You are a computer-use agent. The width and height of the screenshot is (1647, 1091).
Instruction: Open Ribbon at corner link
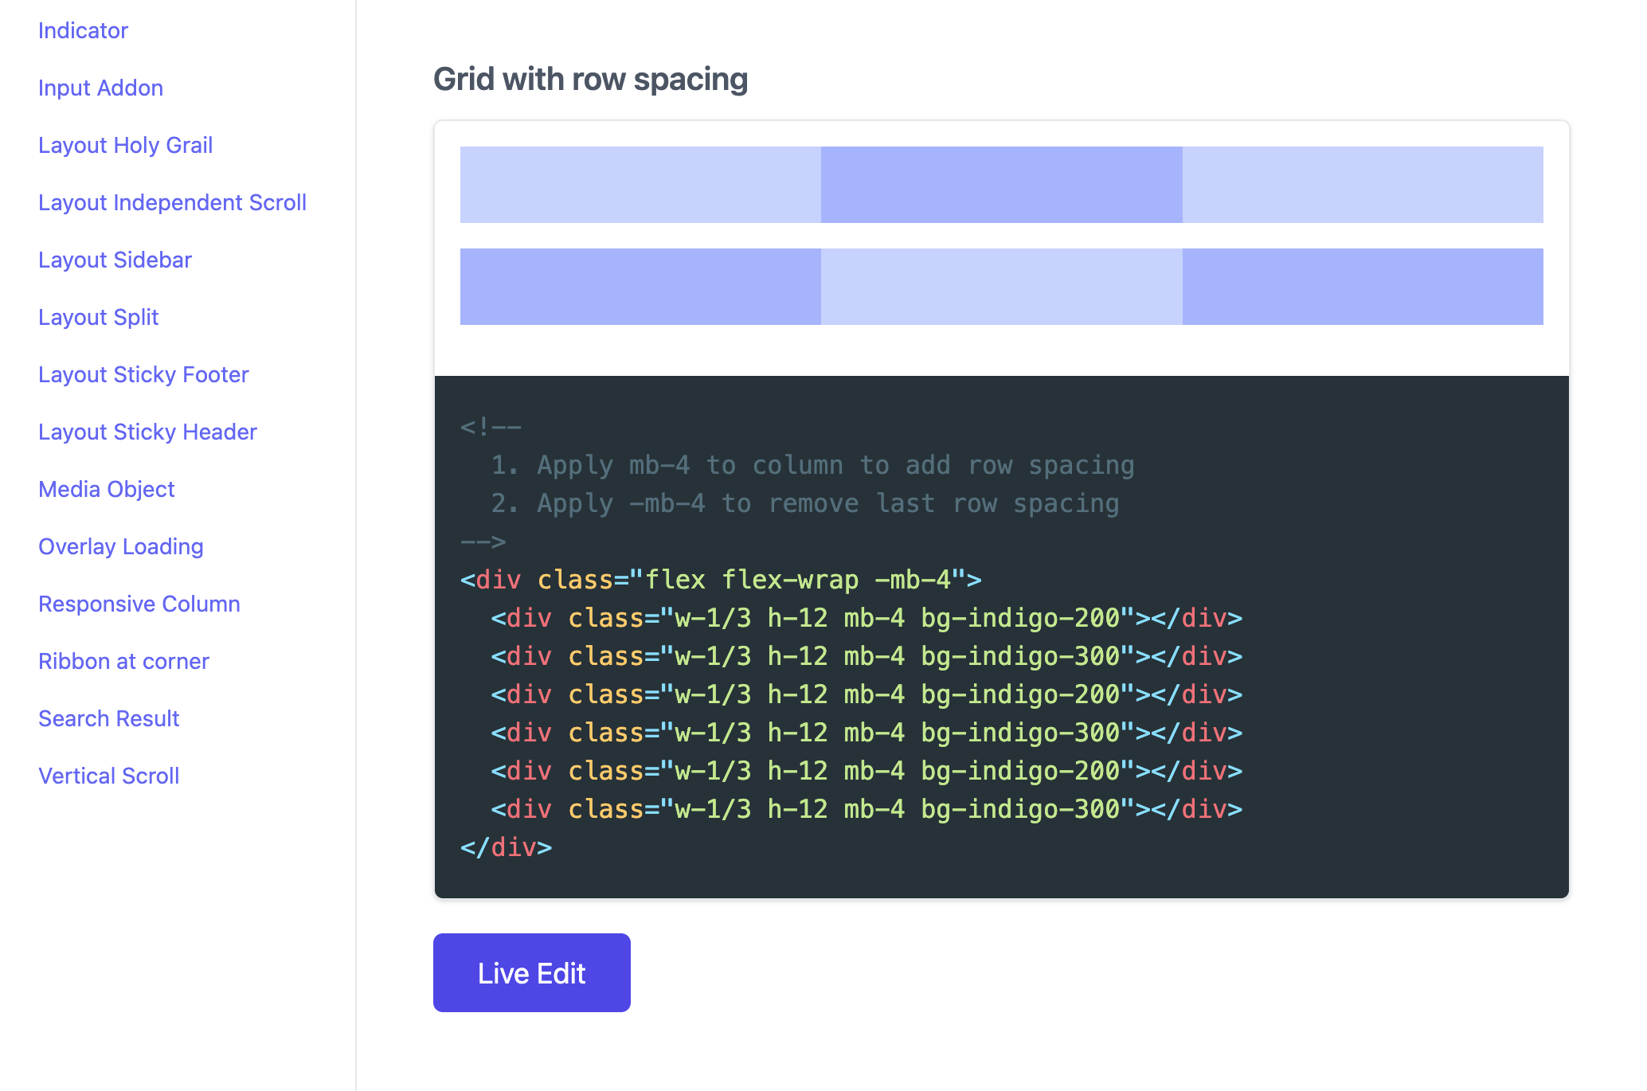coord(123,661)
